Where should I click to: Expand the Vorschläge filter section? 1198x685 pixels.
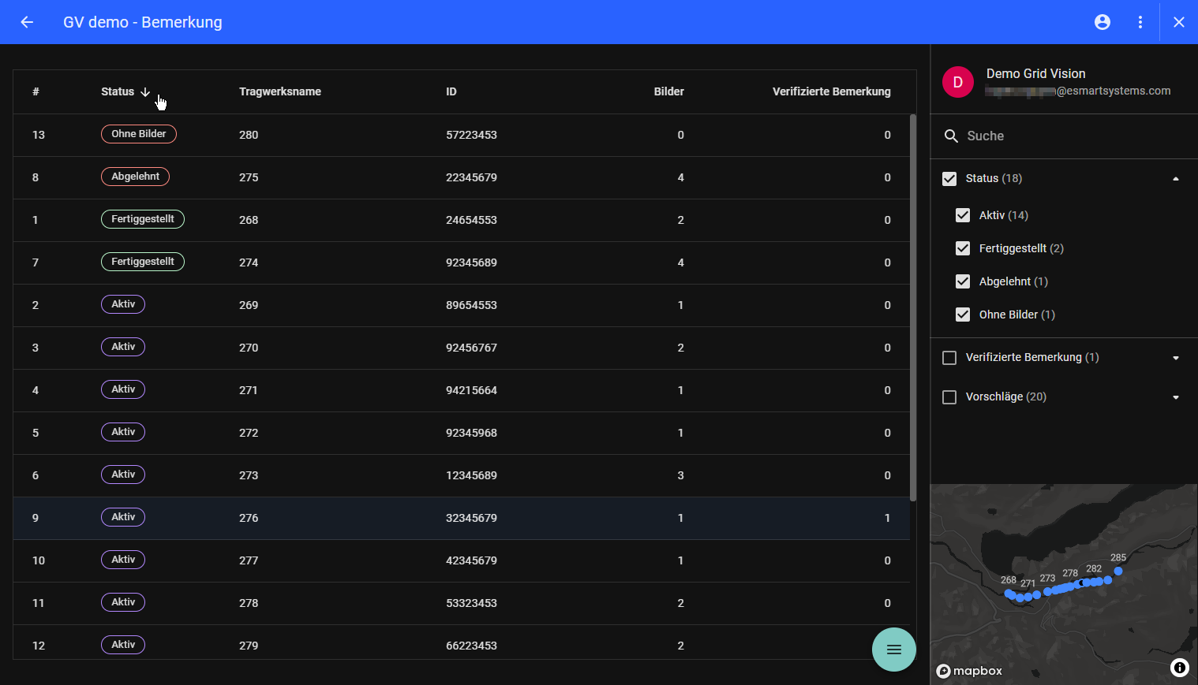point(1175,397)
